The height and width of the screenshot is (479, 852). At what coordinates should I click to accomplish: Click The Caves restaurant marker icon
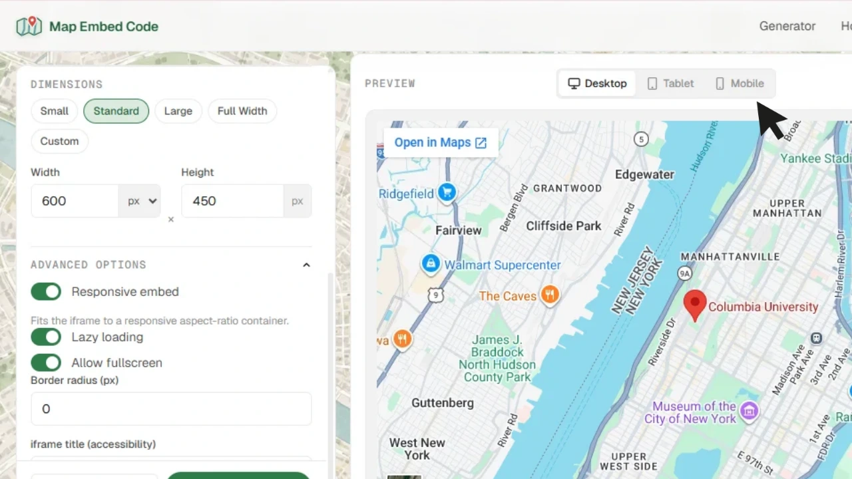550,295
